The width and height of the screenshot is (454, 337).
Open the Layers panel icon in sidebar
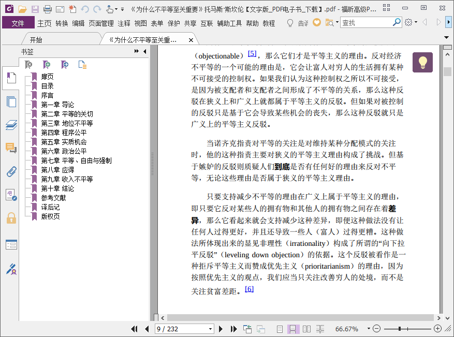tap(11, 125)
